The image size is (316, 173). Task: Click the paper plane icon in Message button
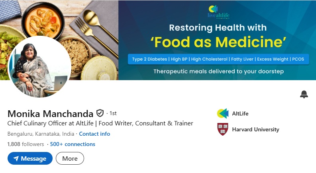point(16,159)
